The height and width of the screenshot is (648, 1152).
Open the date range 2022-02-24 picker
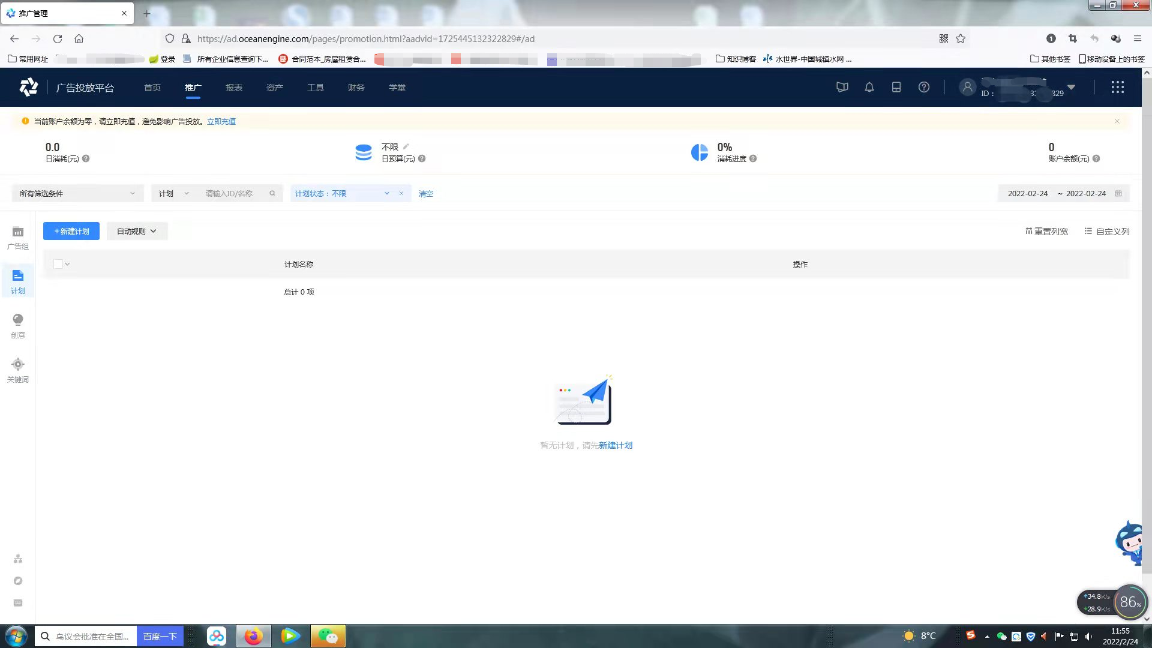tap(1064, 193)
